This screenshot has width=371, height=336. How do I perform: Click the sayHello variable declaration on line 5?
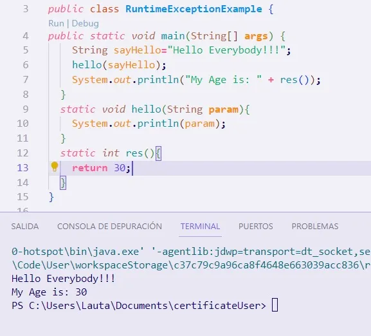[x=137, y=50]
